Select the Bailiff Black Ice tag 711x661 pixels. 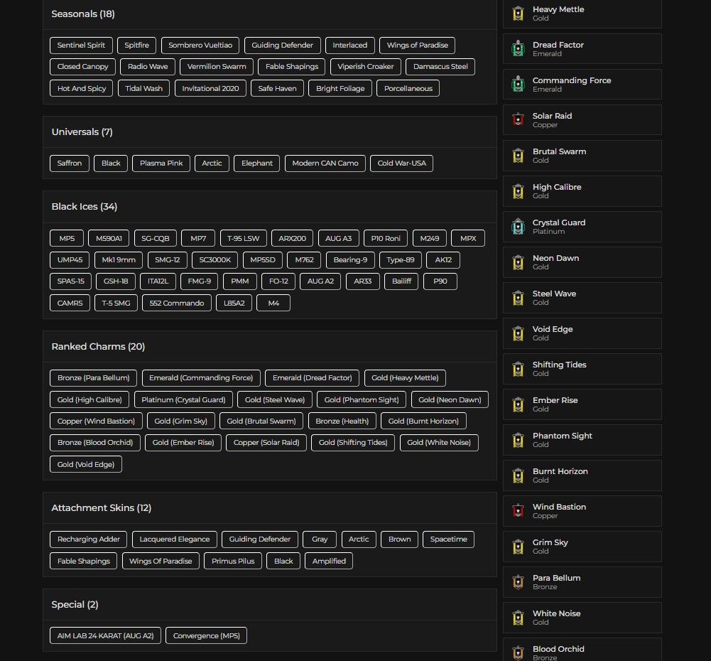(401, 281)
